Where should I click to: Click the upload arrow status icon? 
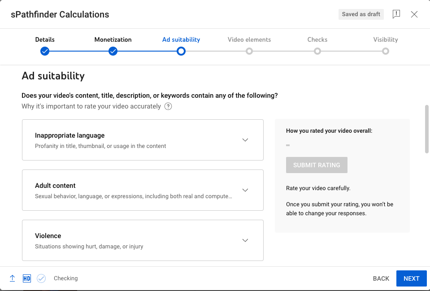[x=13, y=278]
